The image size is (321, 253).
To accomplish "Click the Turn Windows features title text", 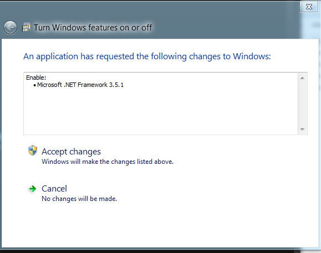I will click(93, 28).
